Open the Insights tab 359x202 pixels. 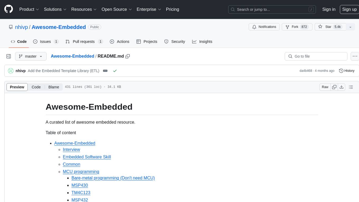click(x=202, y=42)
